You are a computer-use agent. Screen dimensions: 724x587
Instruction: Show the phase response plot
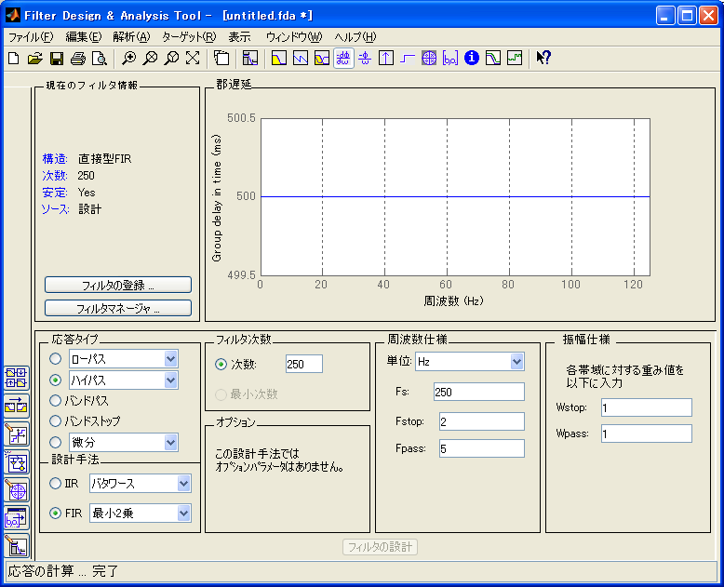pyautogui.click(x=301, y=59)
